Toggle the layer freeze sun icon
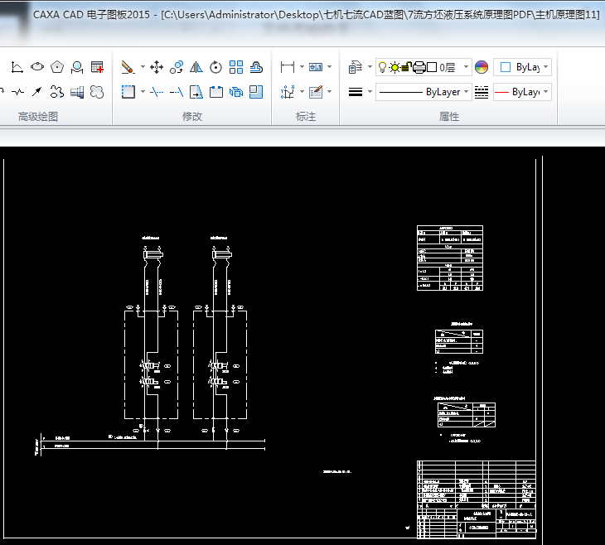 pos(394,67)
